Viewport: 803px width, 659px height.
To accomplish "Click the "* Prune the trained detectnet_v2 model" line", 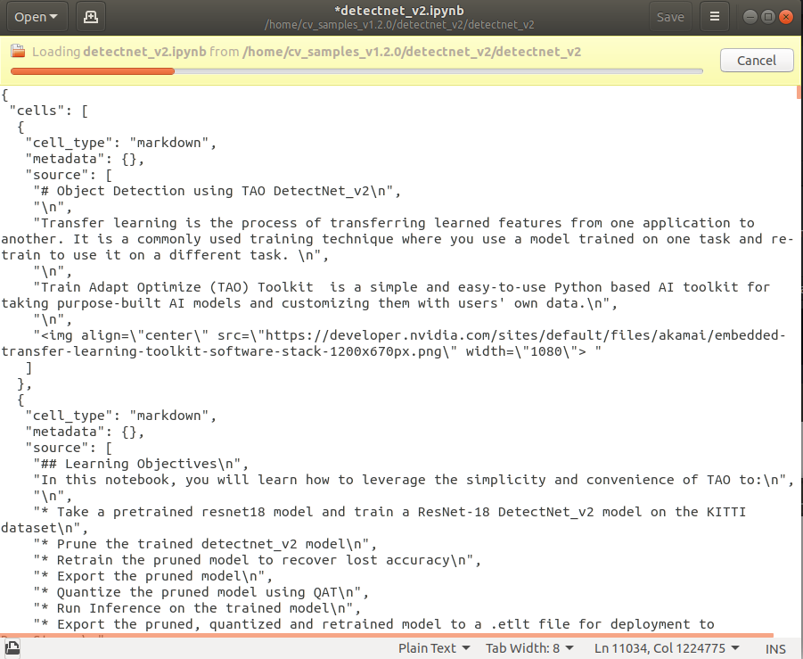I will (x=205, y=544).
